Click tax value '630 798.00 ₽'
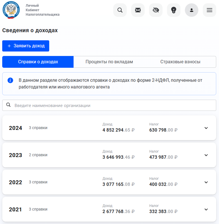 point(163,130)
